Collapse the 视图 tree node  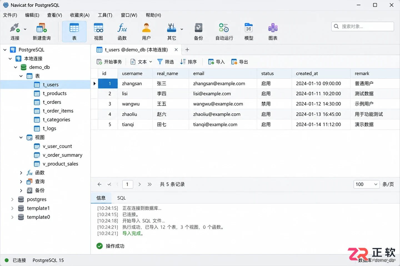click(21, 137)
